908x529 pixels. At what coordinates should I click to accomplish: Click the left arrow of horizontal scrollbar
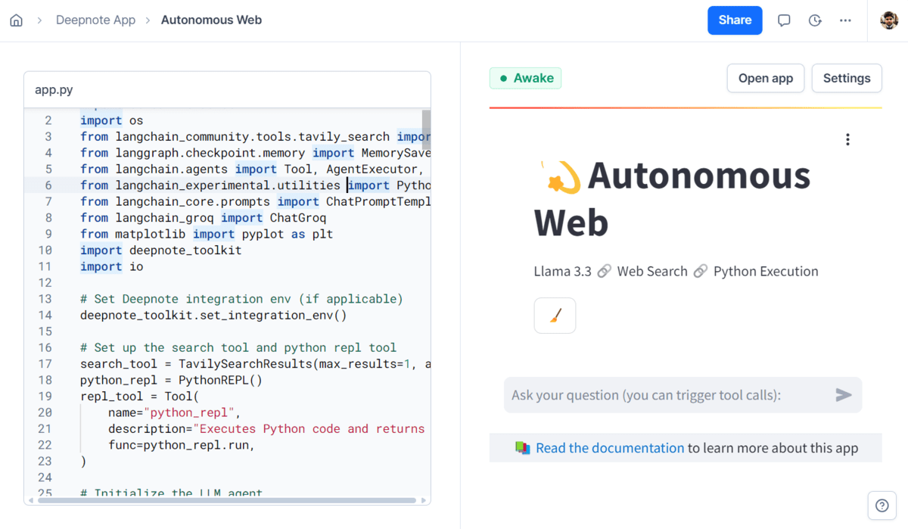[x=31, y=500]
